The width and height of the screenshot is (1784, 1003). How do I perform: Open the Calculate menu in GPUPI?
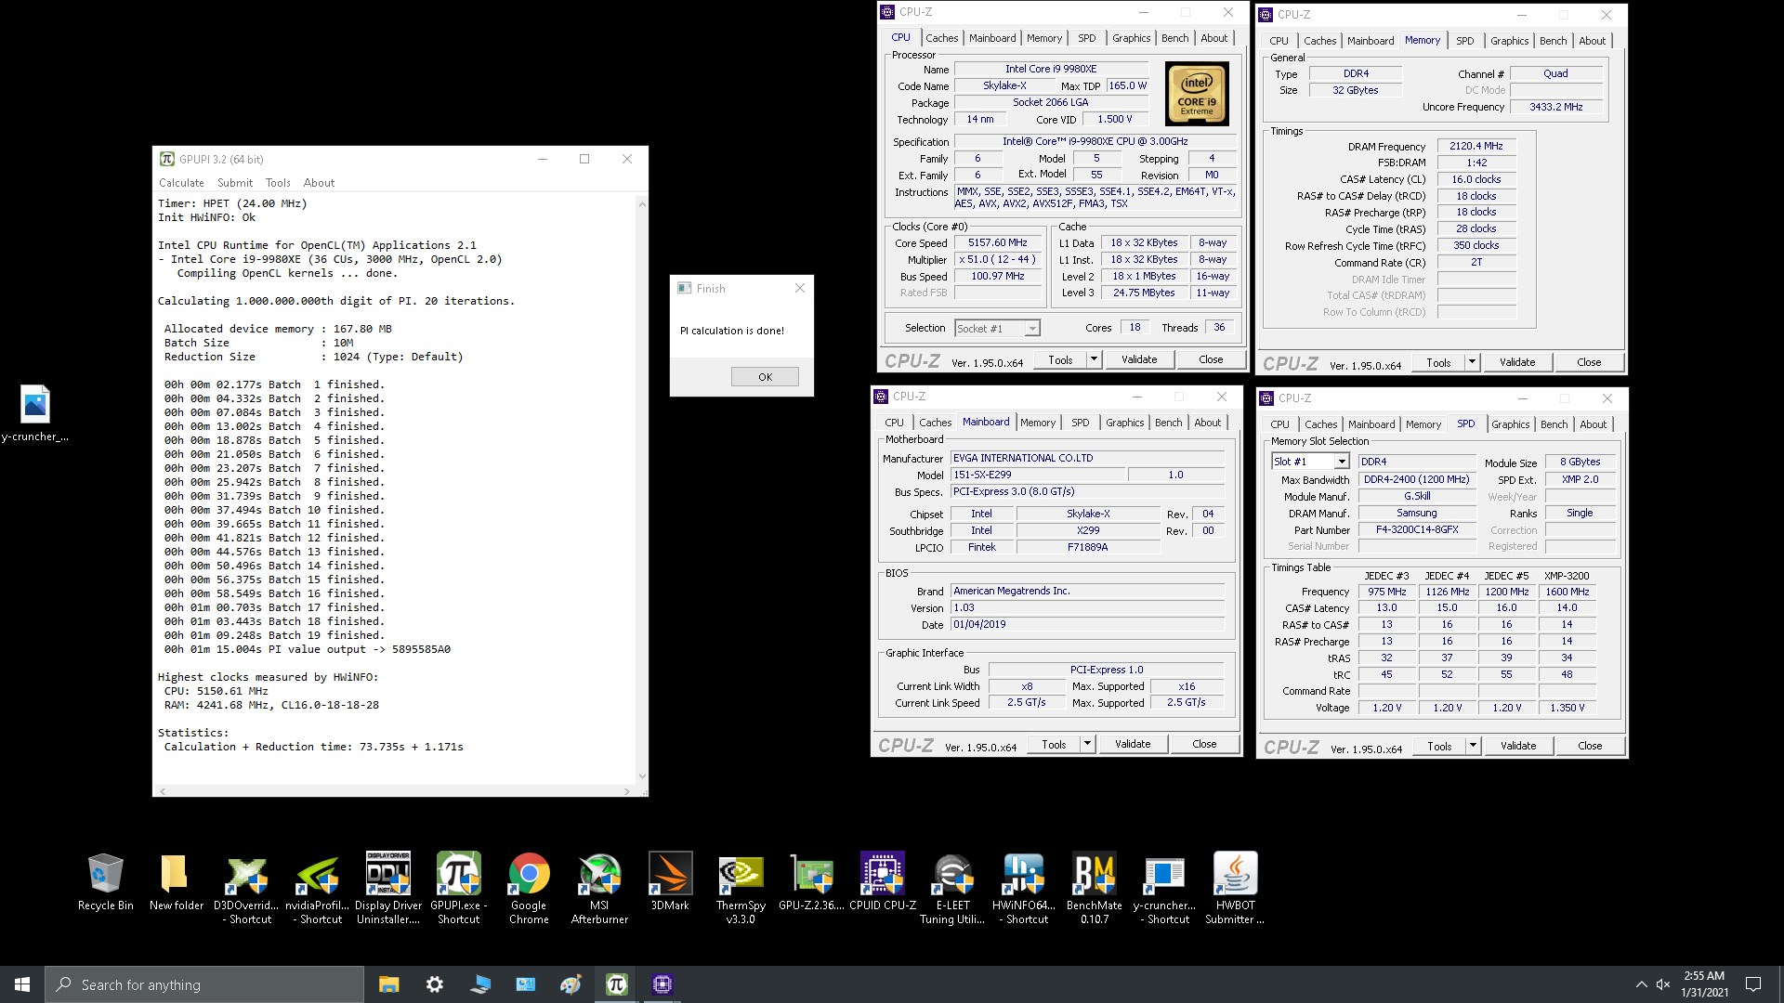pos(181,183)
